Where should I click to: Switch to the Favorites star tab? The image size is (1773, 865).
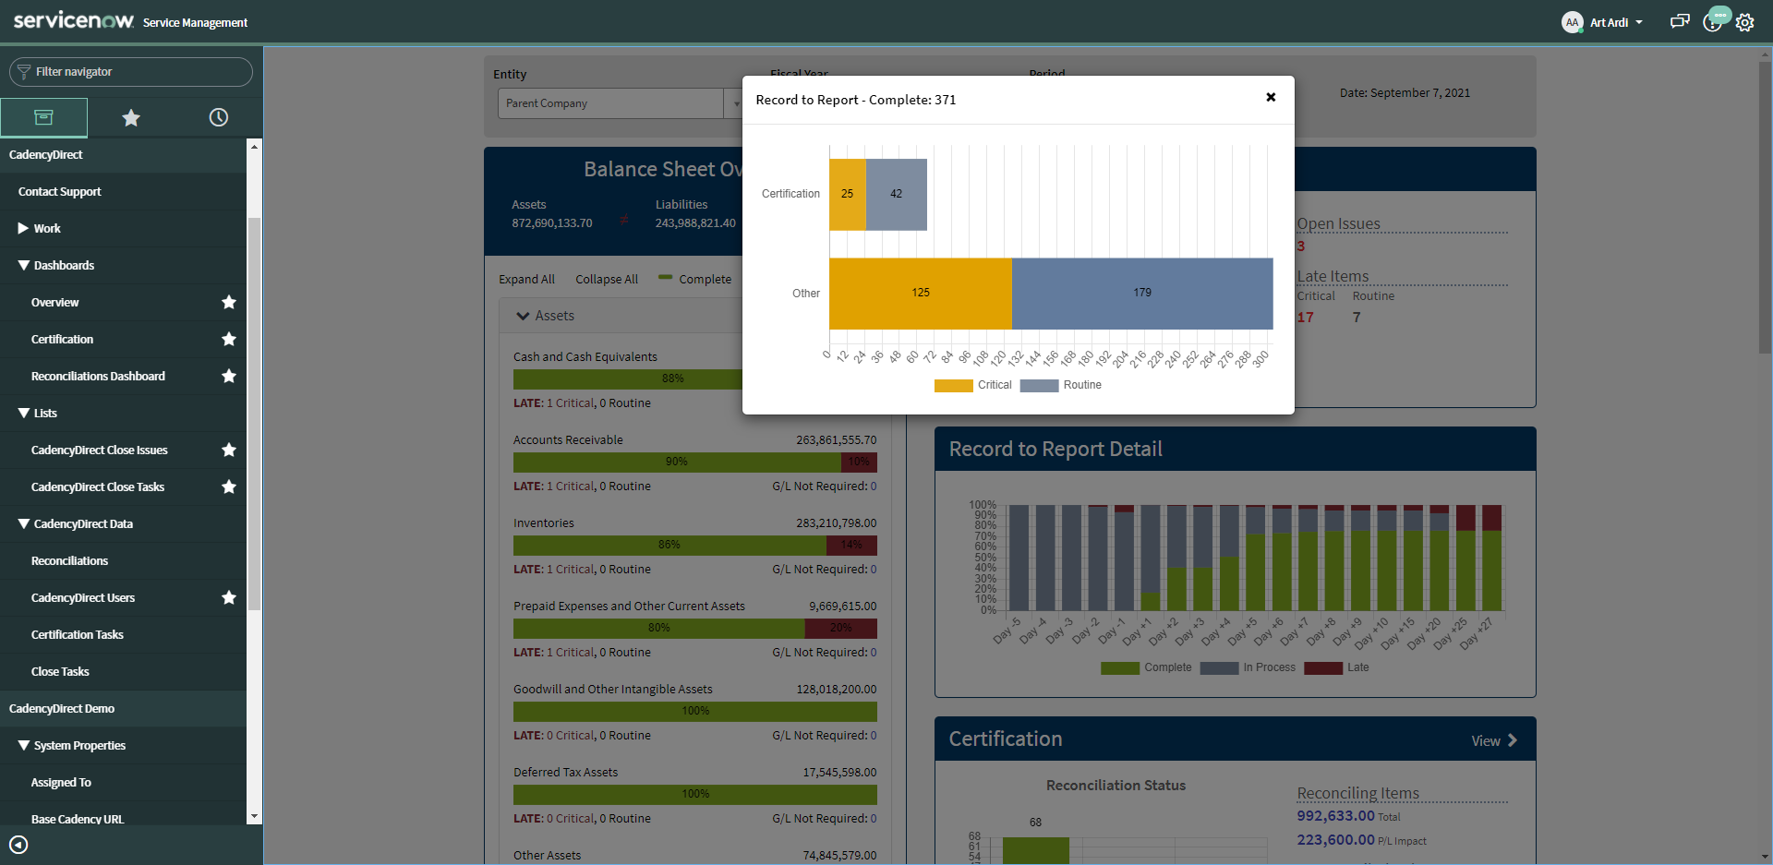point(131,117)
